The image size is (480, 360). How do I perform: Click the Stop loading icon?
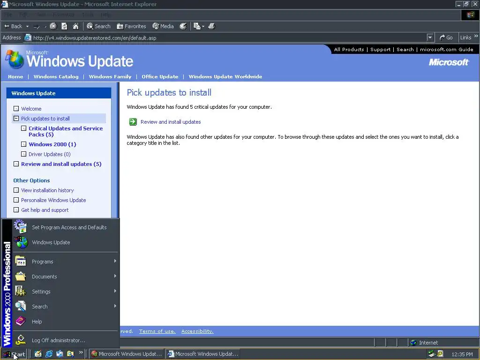53,26
